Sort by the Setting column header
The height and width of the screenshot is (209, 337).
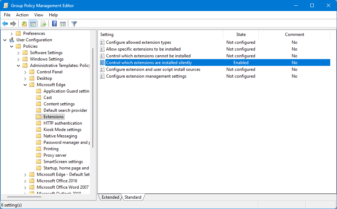point(160,35)
